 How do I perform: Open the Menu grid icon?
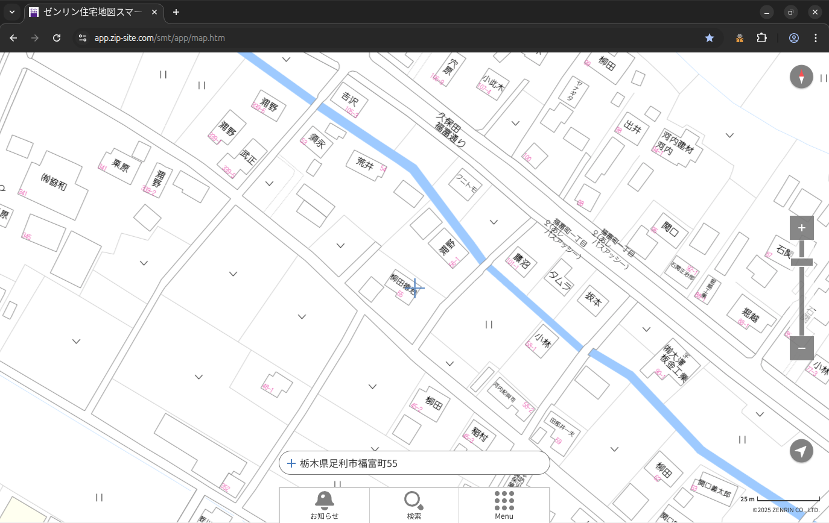(x=504, y=505)
